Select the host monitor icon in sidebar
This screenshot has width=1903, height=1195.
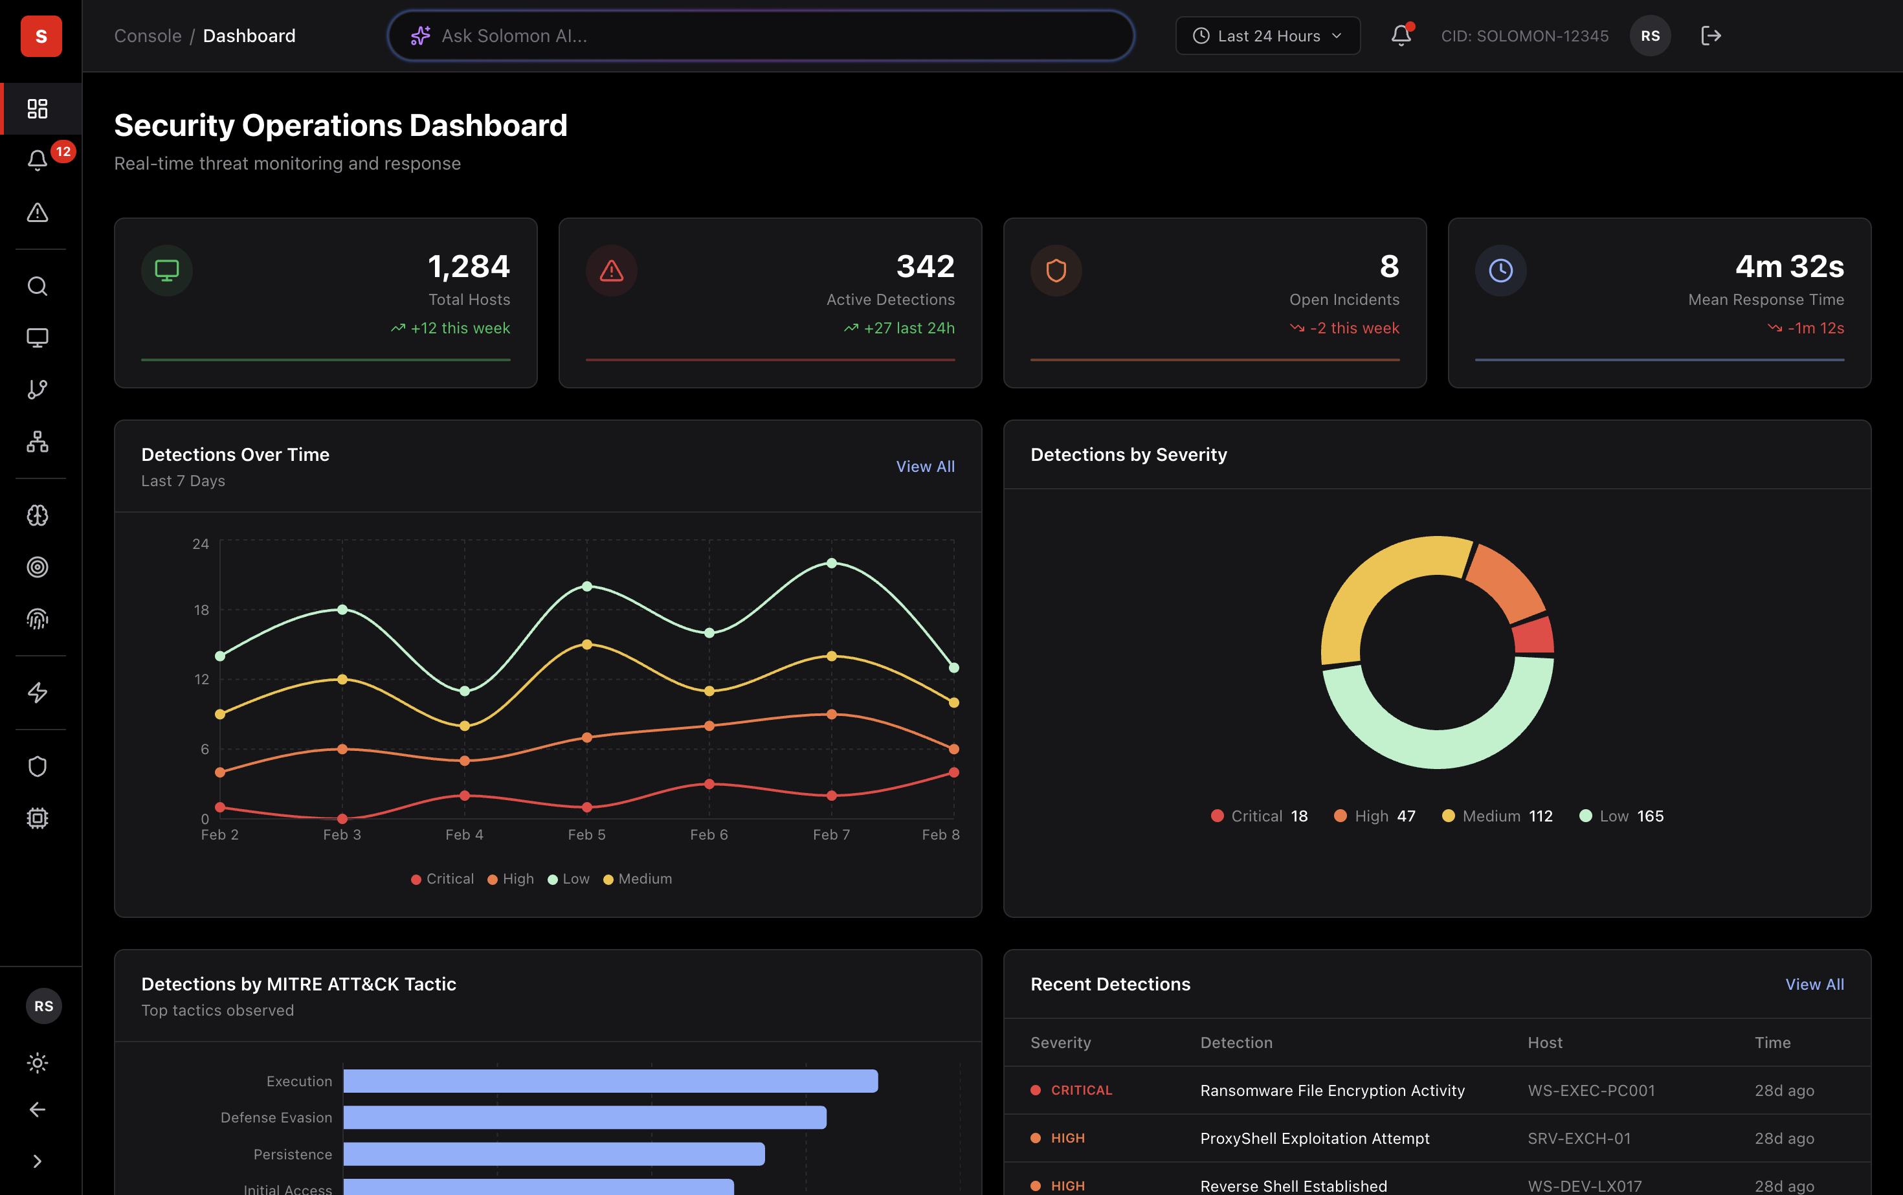click(38, 339)
